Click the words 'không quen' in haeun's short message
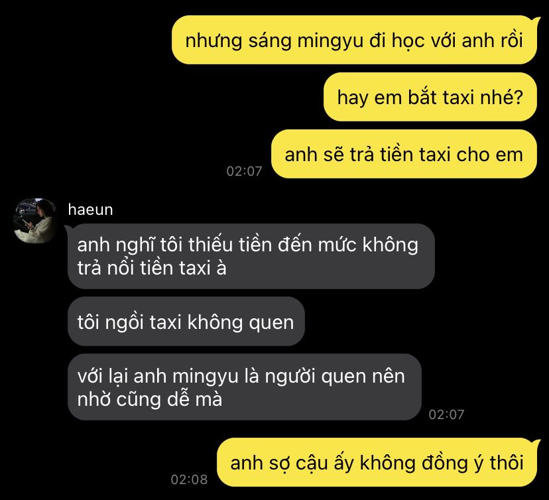The width and height of the screenshot is (549, 500). (x=241, y=322)
